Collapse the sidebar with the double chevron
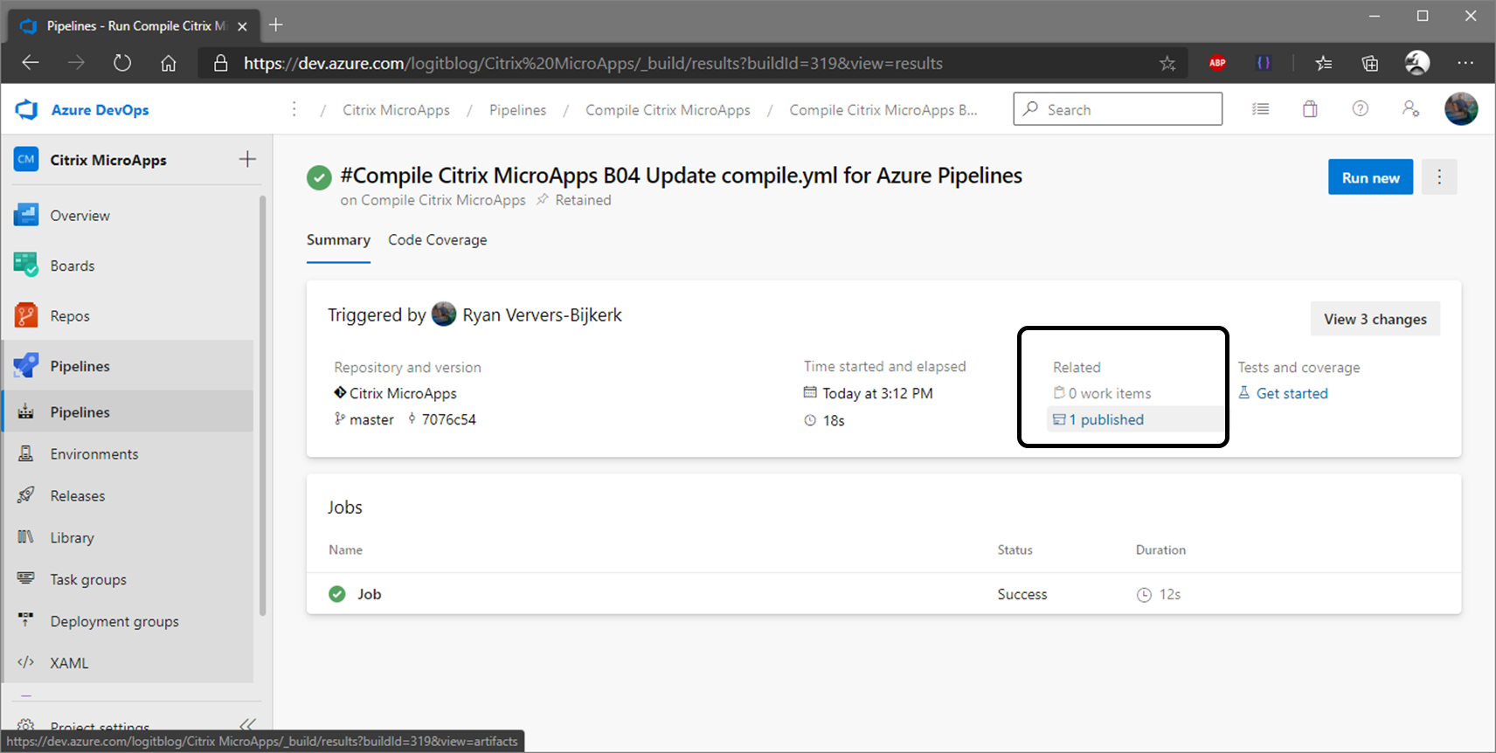 tap(248, 724)
